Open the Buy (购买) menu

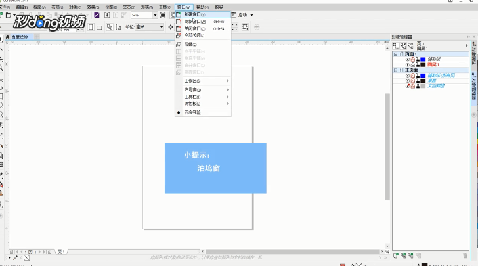pos(219,7)
